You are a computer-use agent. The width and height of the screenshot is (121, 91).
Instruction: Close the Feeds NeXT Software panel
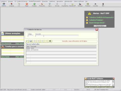click(113, 79)
